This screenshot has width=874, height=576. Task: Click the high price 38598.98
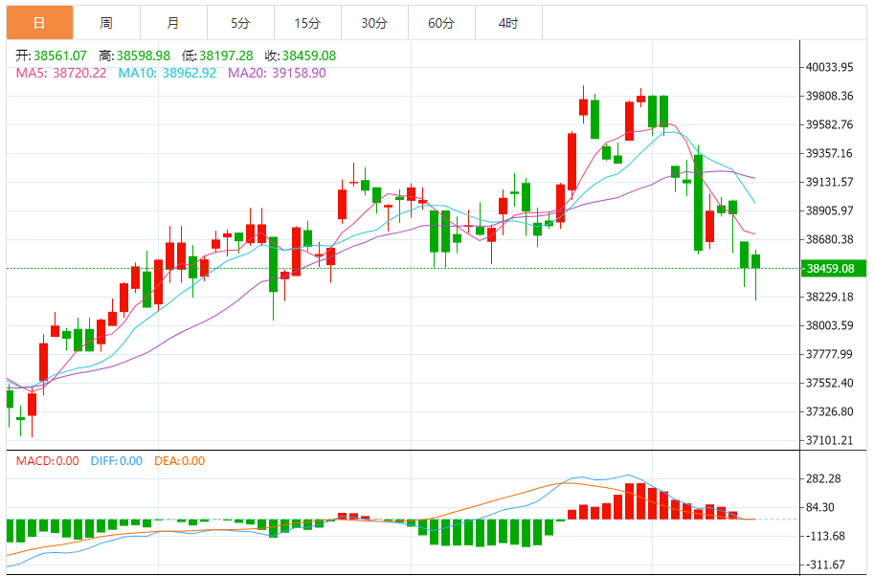(x=144, y=55)
